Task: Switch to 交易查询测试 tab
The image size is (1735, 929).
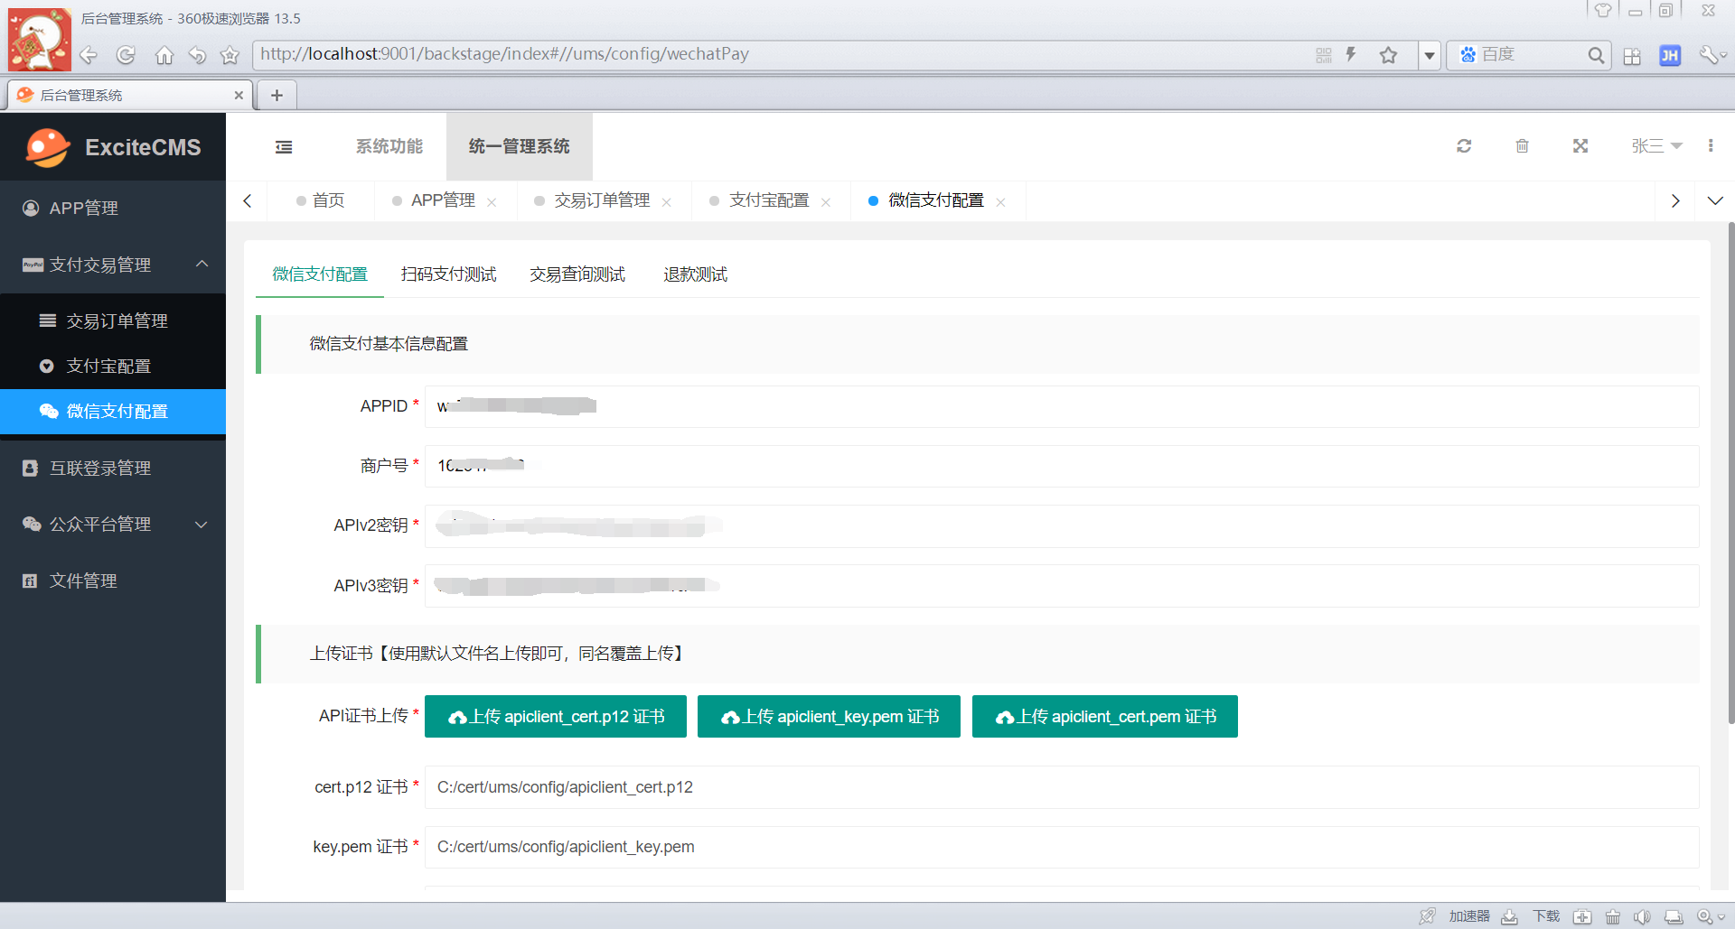Action: coord(577,274)
